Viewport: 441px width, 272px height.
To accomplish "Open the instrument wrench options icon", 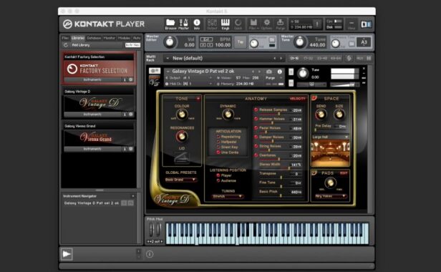I will pyautogui.click(x=155, y=71).
